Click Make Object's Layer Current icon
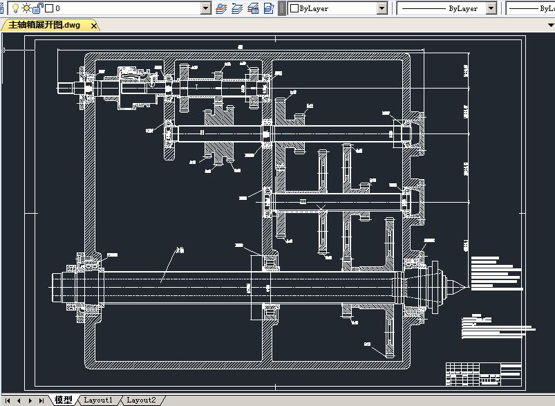Image resolution: width=555 pixels, height=406 pixels. (221, 8)
